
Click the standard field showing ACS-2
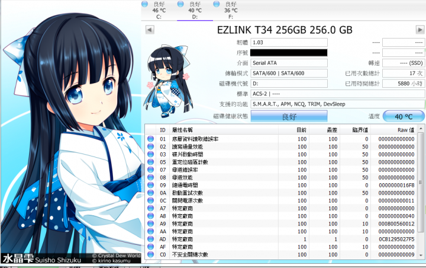[x=338, y=94]
